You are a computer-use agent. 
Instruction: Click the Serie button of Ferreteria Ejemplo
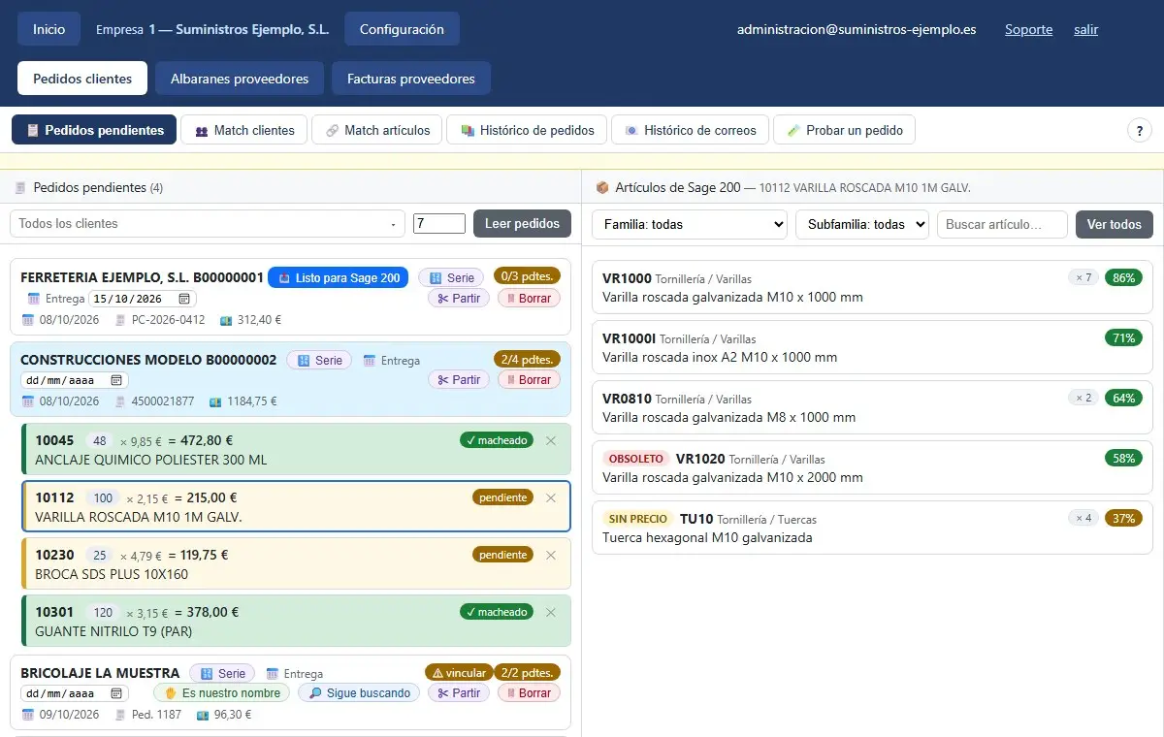click(451, 277)
